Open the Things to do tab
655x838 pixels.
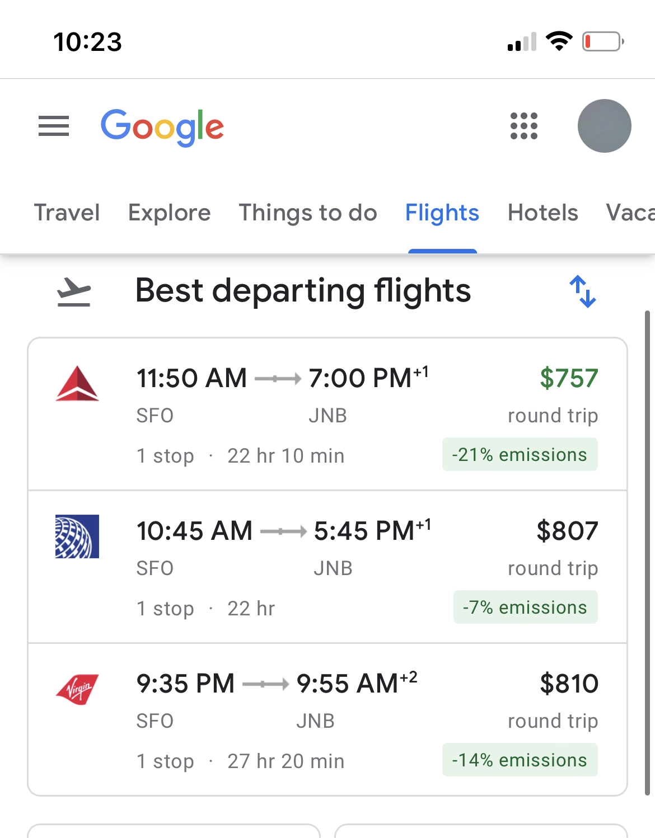point(308,213)
